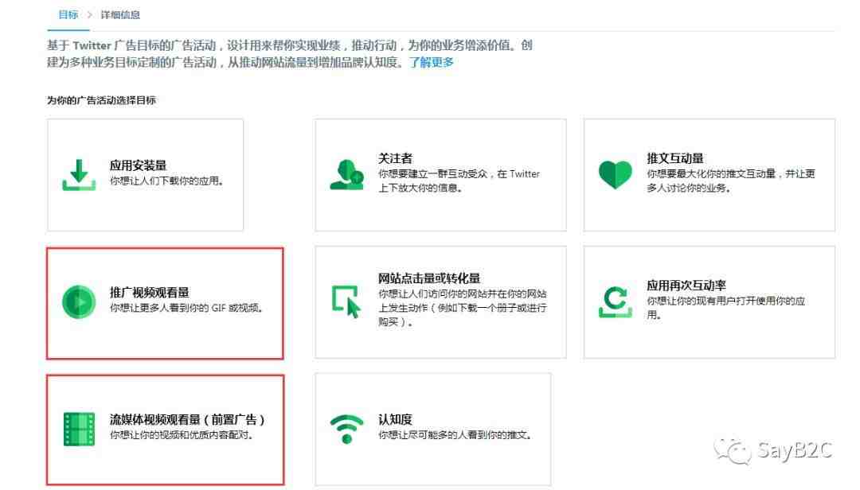Click the 推文互动量 description text
This screenshot has height=490, width=860.
pos(731,181)
